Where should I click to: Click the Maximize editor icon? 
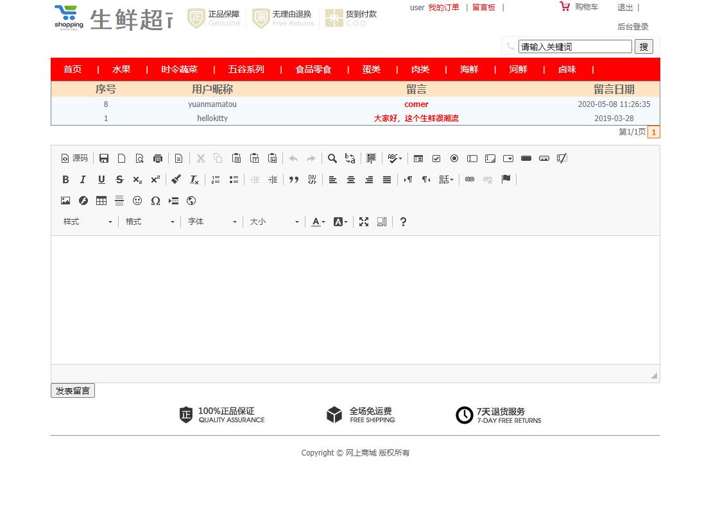(364, 222)
